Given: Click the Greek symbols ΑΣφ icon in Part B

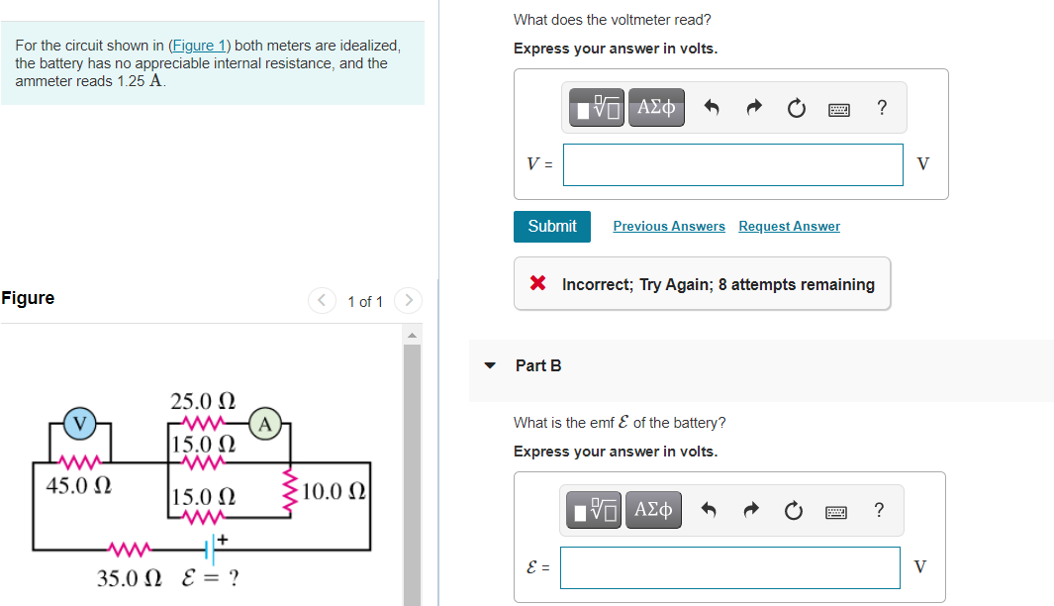Looking at the screenshot, I should [x=652, y=510].
